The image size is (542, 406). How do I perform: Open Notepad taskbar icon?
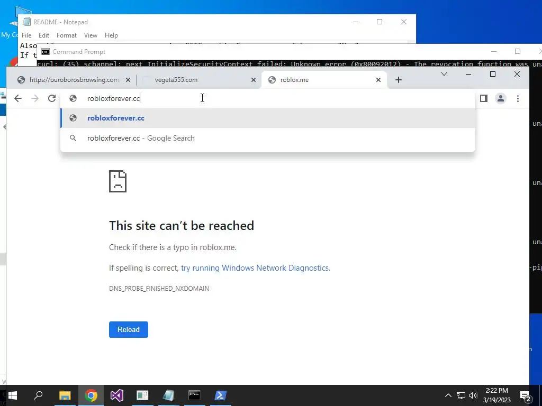point(168,395)
